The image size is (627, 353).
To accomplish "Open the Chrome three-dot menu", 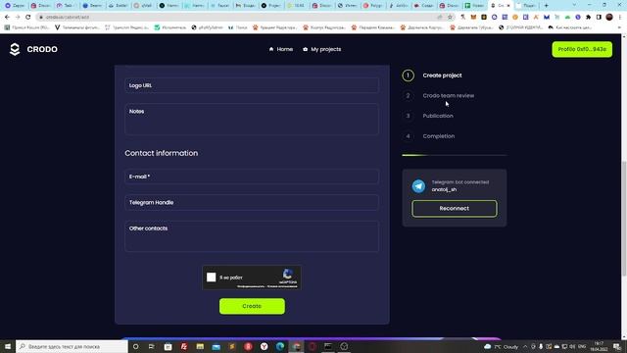I will pyautogui.click(x=620, y=17).
